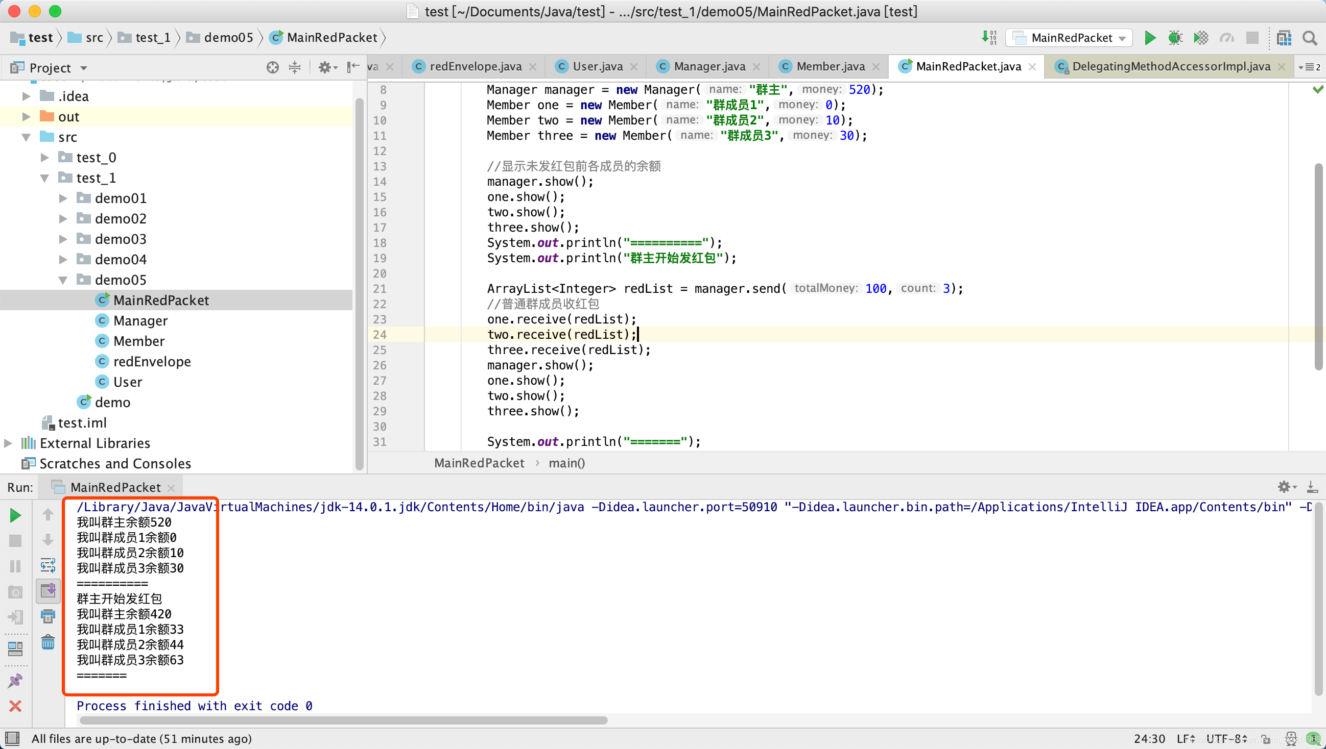Open Run panel settings gear
This screenshot has height=749, width=1326.
pyautogui.click(x=1286, y=487)
